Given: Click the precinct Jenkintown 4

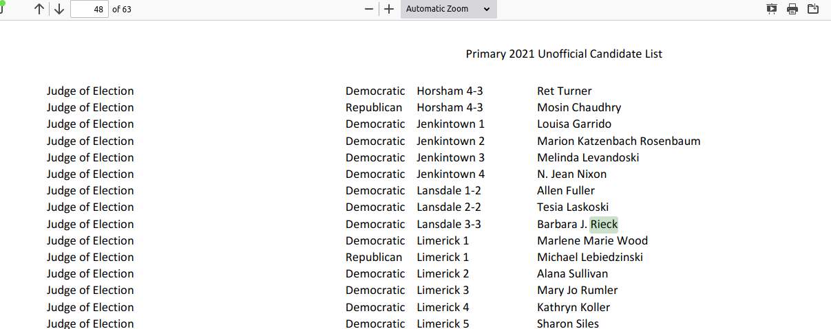Looking at the screenshot, I should click(x=450, y=174).
